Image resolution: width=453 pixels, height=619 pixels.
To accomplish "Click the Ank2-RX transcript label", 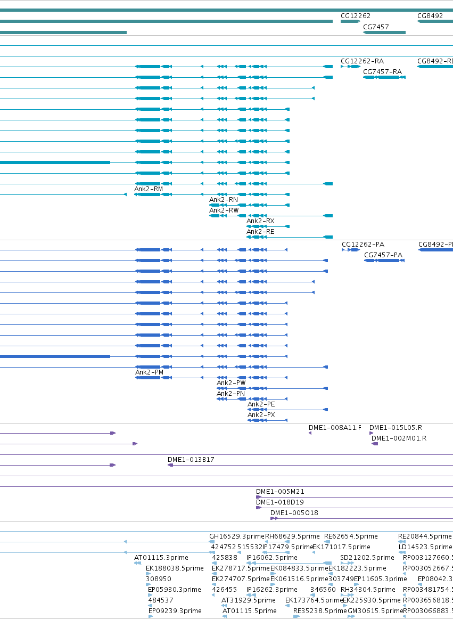I will [x=260, y=221].
